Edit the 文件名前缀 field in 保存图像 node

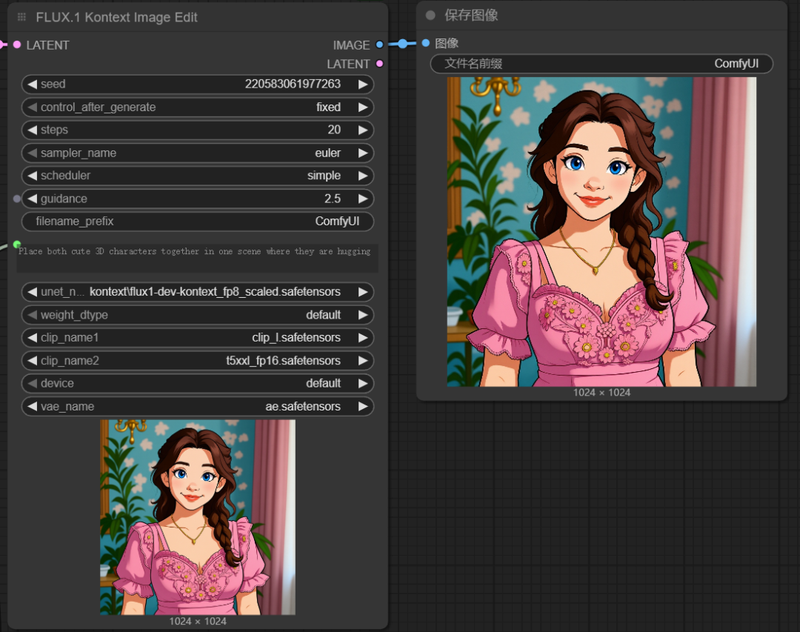tap(601, 64)
